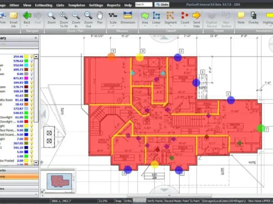Toggle FreeHand mode in status bar
Image resolution: width=273 pixels, height=204 pixels.
coord(139,201)
